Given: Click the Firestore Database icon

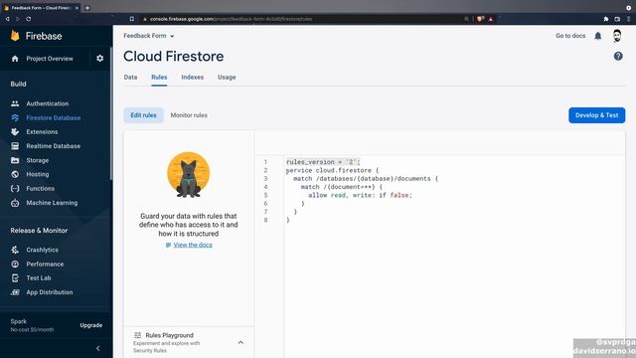Looking at the screenshot, I should (x=15, y=117).
